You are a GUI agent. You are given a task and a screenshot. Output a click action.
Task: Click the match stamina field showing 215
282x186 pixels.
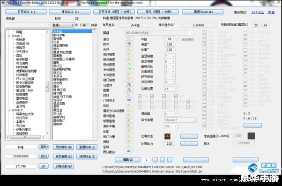click(169, 144)
